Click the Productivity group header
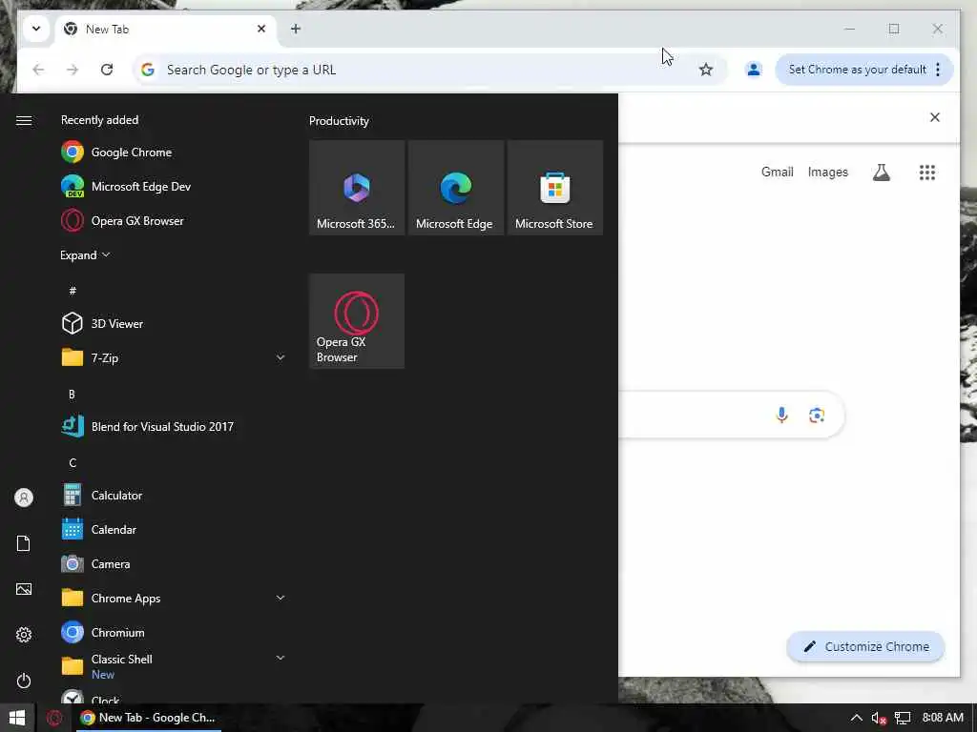The image size is (977, 732). point(339,121)
